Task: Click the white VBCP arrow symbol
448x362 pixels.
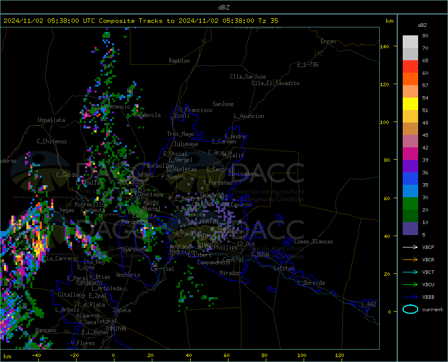Action: [410, 247]
